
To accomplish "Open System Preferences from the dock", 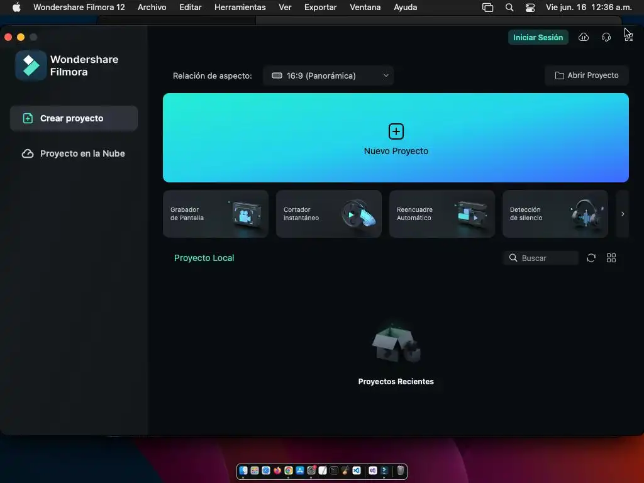I will click(311, 470).
